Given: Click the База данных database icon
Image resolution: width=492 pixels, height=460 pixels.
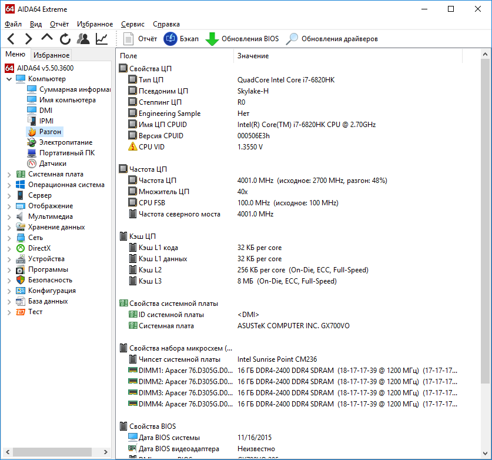Looking at the screenshot, I should [21, 301].
